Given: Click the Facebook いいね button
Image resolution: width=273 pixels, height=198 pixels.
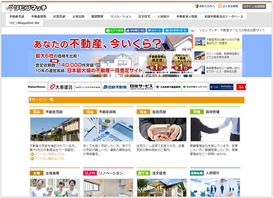Looking at the screenshot, I should pos(136,30).
